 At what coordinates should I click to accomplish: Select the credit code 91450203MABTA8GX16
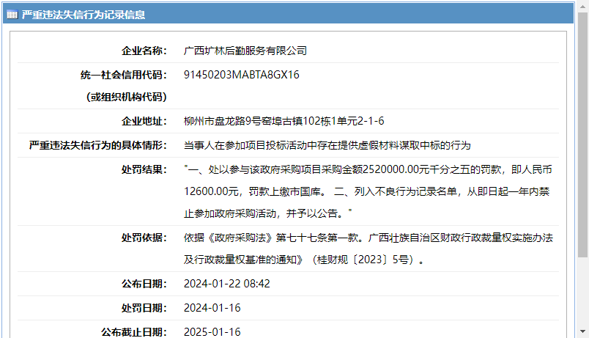(x=242, y=75)
